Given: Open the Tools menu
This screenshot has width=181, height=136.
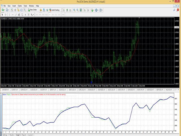Looking at the screenshot, I should coord(25,6).
